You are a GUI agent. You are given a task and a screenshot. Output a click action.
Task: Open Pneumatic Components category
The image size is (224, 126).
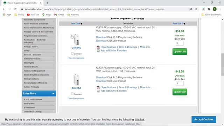(34, 20)
